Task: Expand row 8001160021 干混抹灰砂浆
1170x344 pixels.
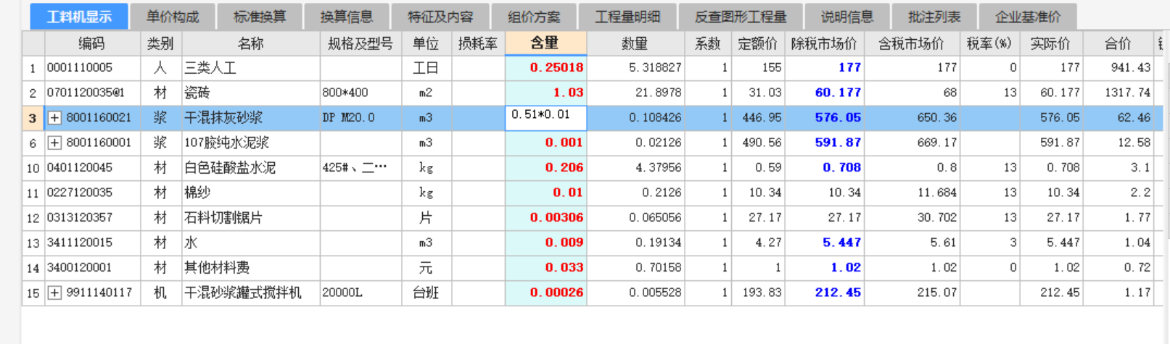Action: (54, 117)
